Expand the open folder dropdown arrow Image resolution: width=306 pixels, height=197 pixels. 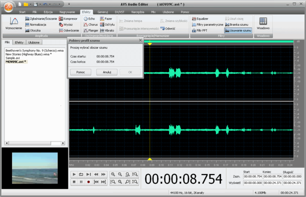[31, 4]
